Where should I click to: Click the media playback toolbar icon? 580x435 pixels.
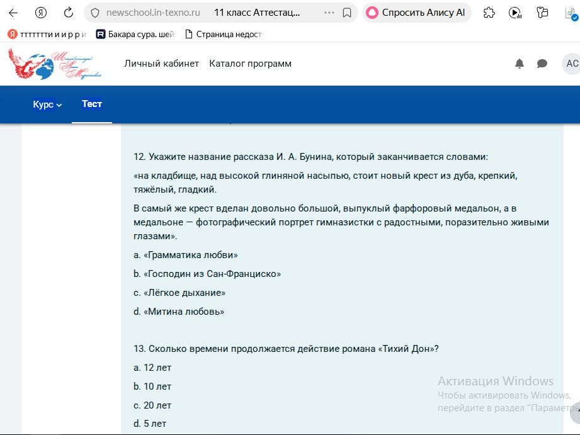tap(515, 13)
